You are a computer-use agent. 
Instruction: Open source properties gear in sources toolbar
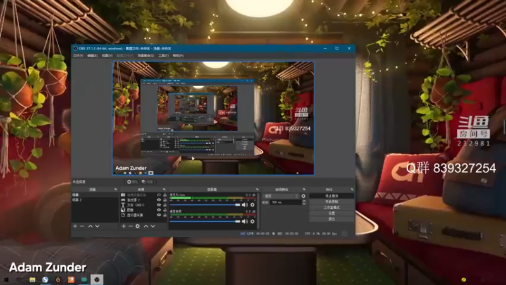point(138,226)
